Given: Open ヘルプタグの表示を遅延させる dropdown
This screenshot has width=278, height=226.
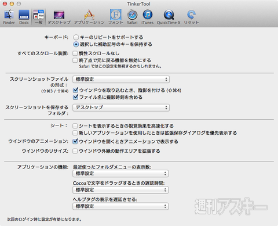Looking at the screenshot, I should tap(120, 206).
